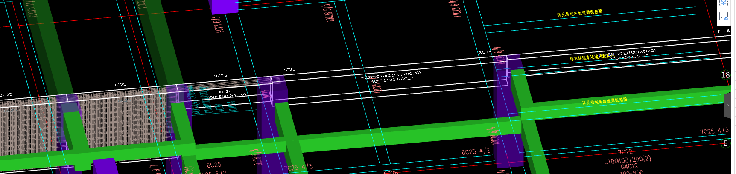Select the 600*800 G4C14 beam annotation
Viewport: 736px width, 174px height.
pyautogui.click(x=226, y=96)
